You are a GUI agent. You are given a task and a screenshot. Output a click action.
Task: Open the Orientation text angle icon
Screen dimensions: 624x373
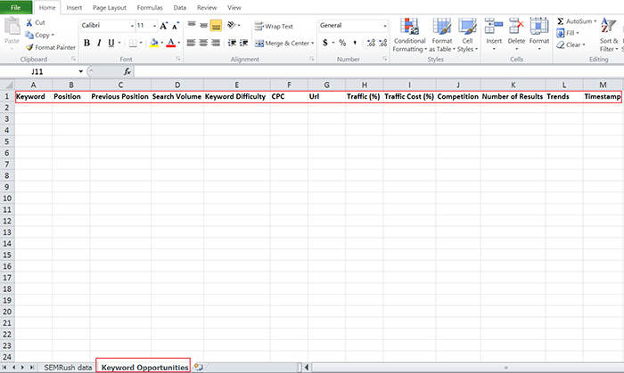click(232, 25)
